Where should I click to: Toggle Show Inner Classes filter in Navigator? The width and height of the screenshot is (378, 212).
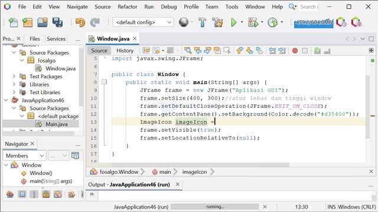[x=58, y=194]
